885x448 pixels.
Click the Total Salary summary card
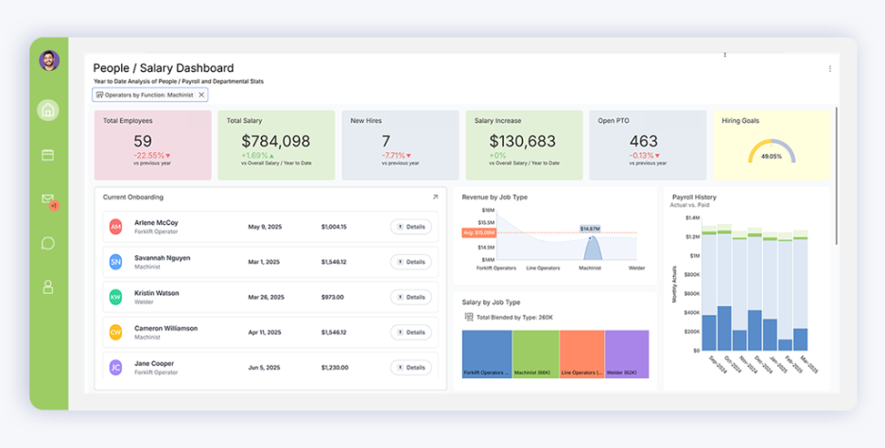click(275, 144)
